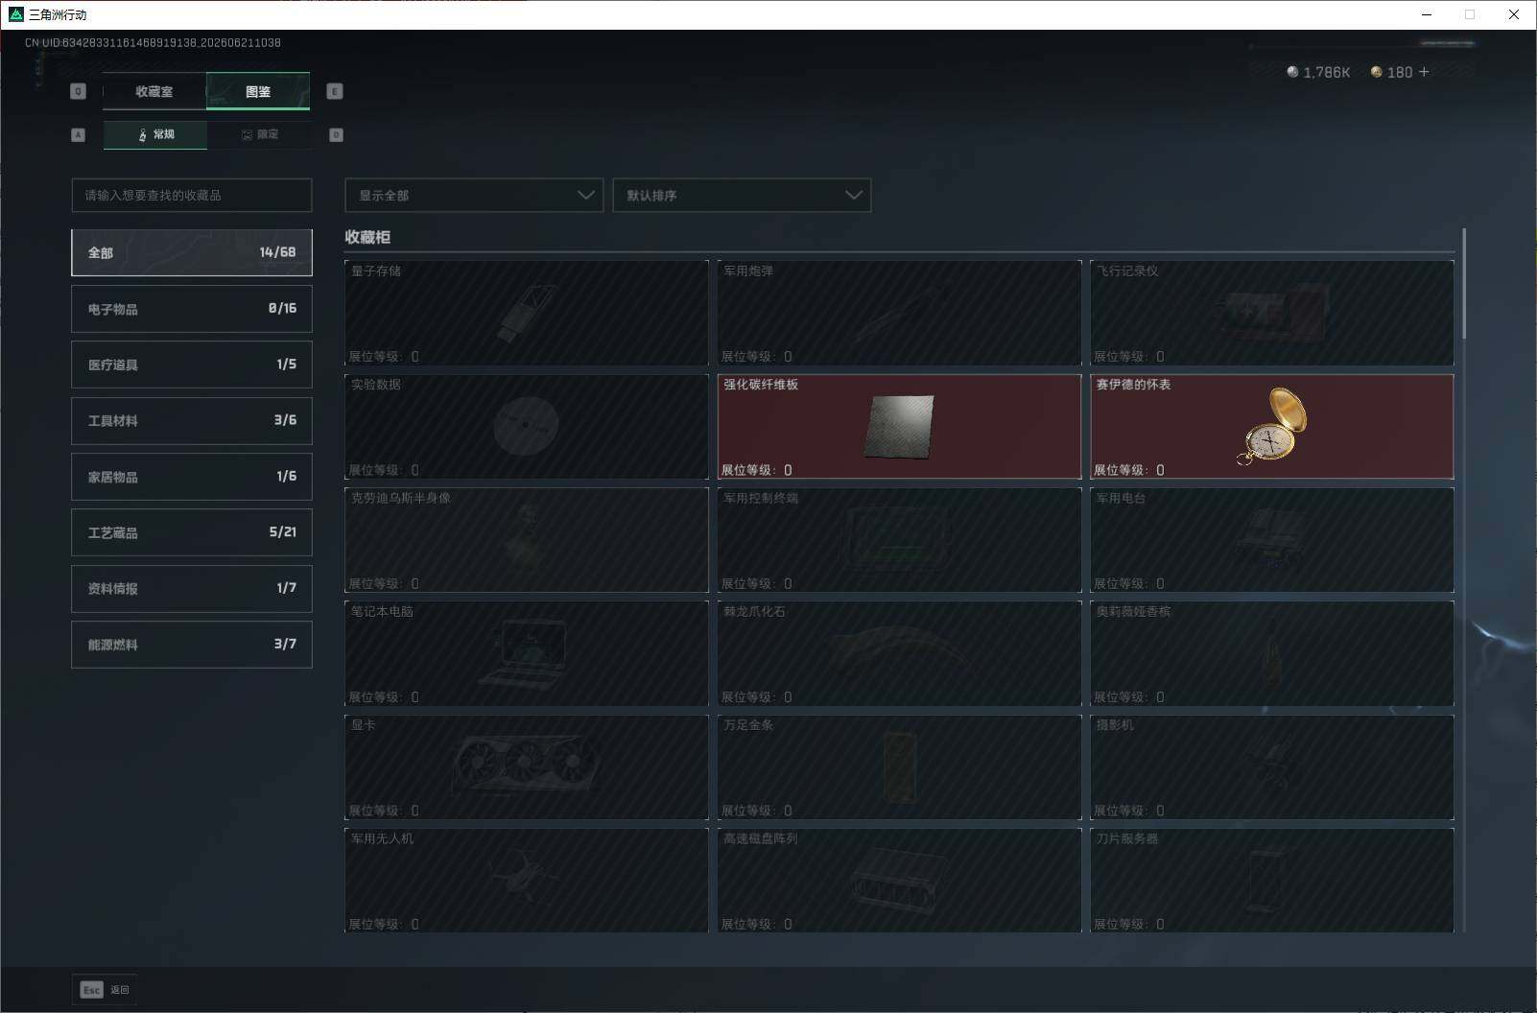Select the gold pocket watch item card
This screenshot has width=1537, height=1013.
(1271, 426)
